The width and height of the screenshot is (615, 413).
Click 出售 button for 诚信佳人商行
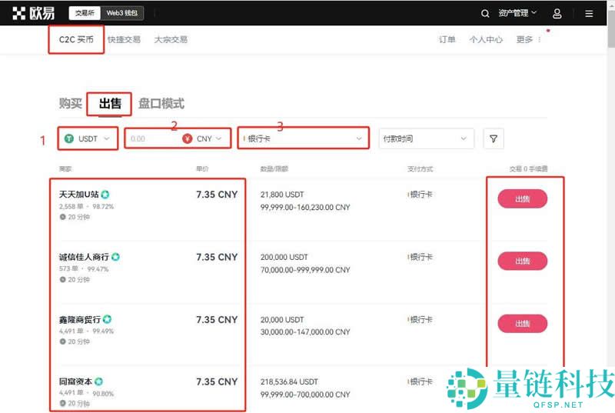tap(523, 261)
